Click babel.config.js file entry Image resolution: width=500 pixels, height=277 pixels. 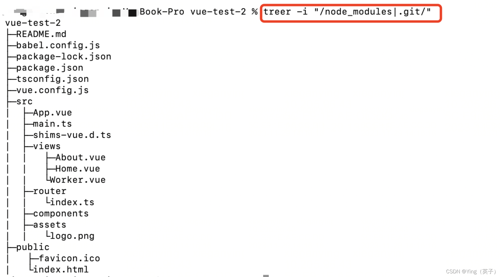[x=58, y=45]
